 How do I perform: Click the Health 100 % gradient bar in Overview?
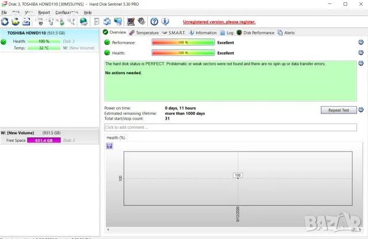click(x=183, y=52)
